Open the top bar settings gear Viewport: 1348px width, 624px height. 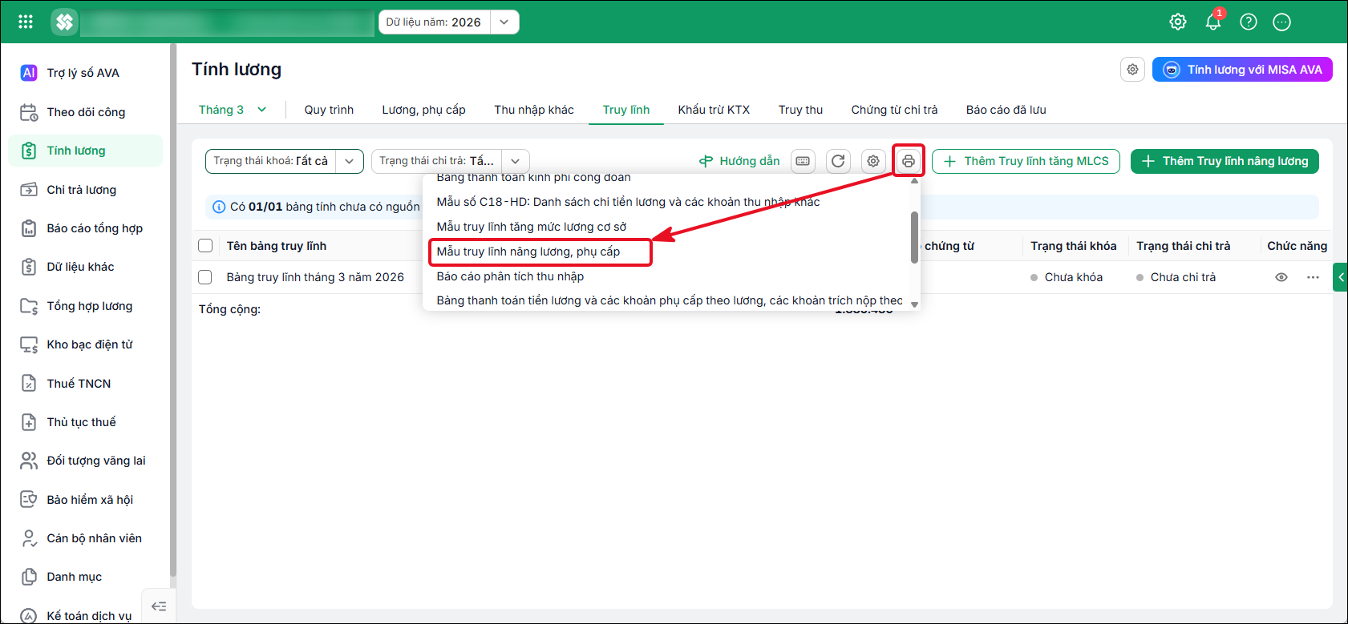pyautogui.click(x=1178, y=22)
